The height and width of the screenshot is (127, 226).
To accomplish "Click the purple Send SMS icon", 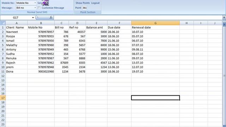I will pyautogui.click(x=46, y=2).
